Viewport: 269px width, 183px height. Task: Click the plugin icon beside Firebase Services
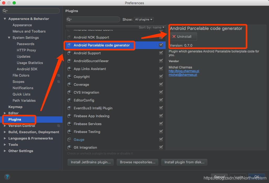pyautogui.click(x=69, y=124)
